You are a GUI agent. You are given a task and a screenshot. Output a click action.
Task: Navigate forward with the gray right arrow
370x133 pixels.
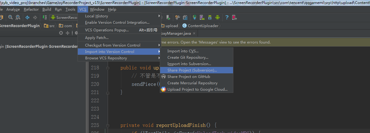pos(35,18)
